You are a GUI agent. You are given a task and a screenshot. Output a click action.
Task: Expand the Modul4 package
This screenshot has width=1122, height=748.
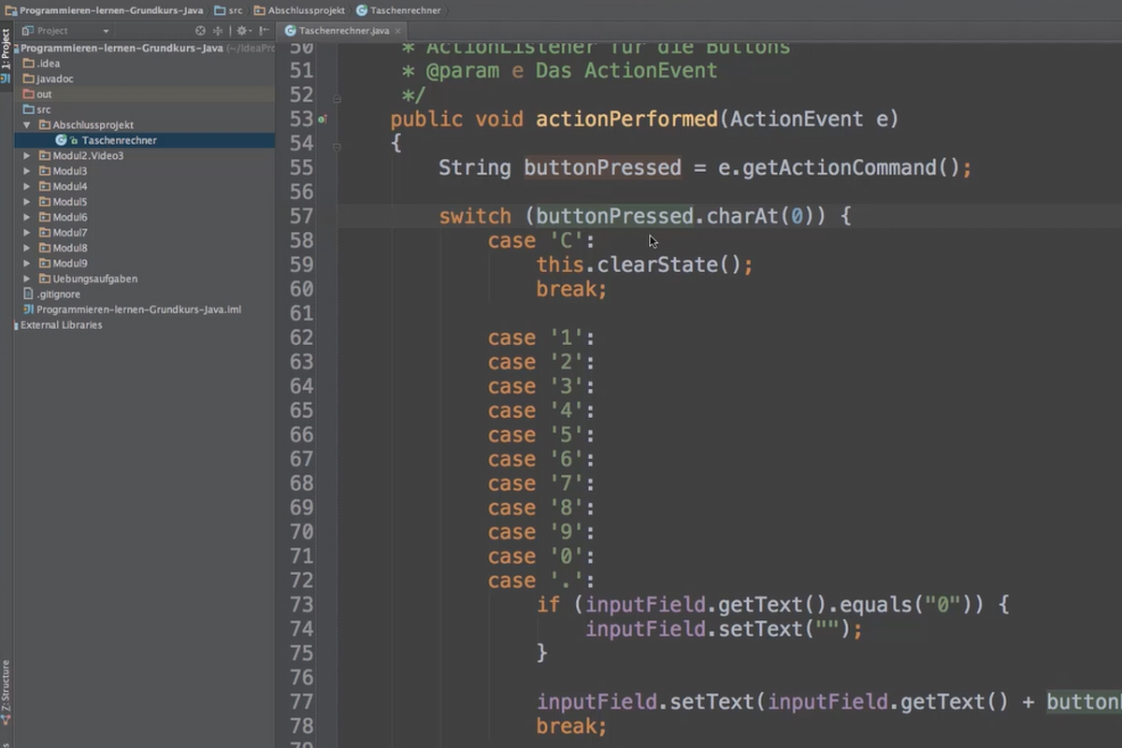(x=27, y=186)
